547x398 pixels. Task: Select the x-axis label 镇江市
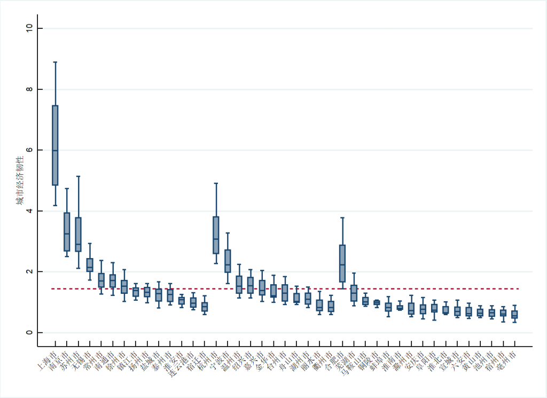128,361
